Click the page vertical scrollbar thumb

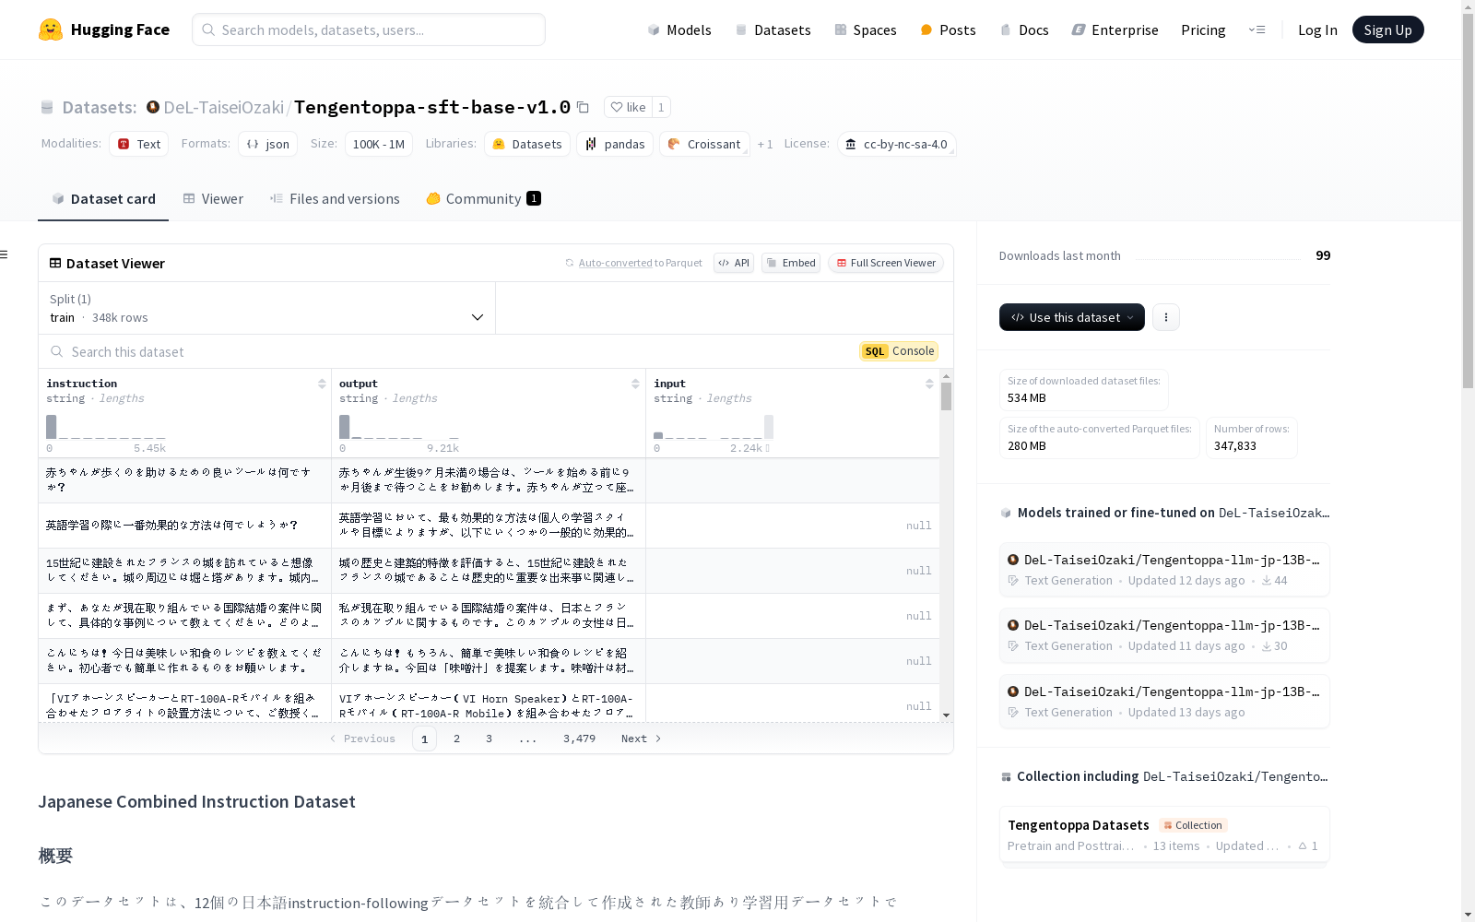click(1468, 199)
